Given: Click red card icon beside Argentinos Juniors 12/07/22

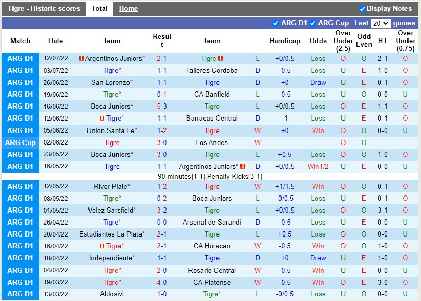Looking at the screenshot, I should click(81, 58).
